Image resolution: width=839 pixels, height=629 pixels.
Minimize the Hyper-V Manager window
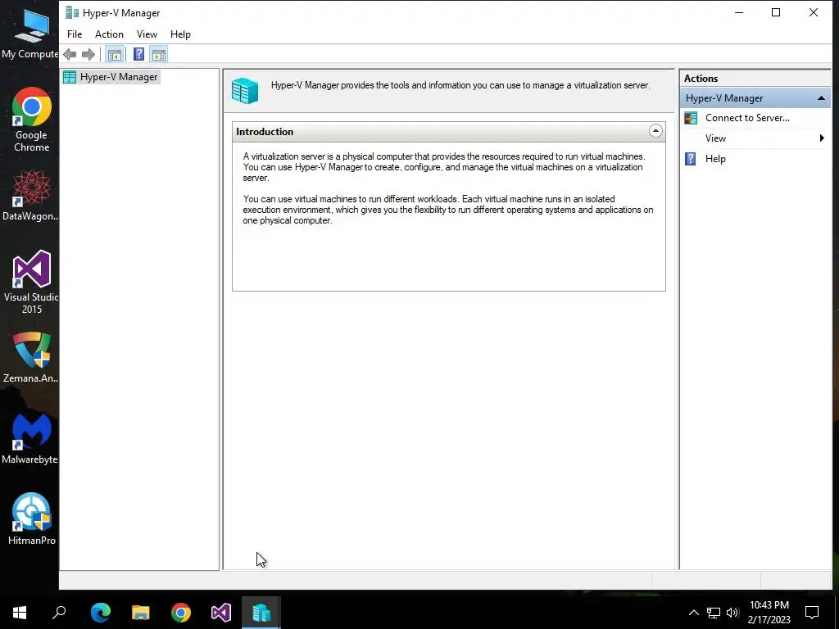click(739, 13)
